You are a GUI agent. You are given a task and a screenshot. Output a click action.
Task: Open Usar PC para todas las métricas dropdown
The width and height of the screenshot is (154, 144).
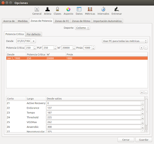(x=125, y=41)
